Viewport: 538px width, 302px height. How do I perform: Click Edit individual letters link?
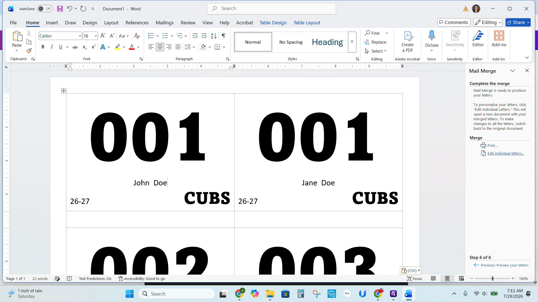[x=505, y=153]
